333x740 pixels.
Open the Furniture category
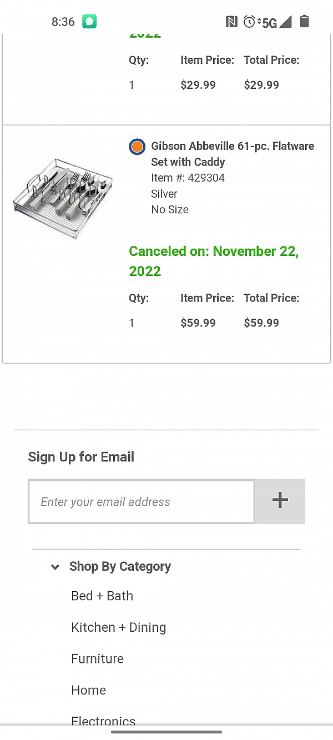97,659
